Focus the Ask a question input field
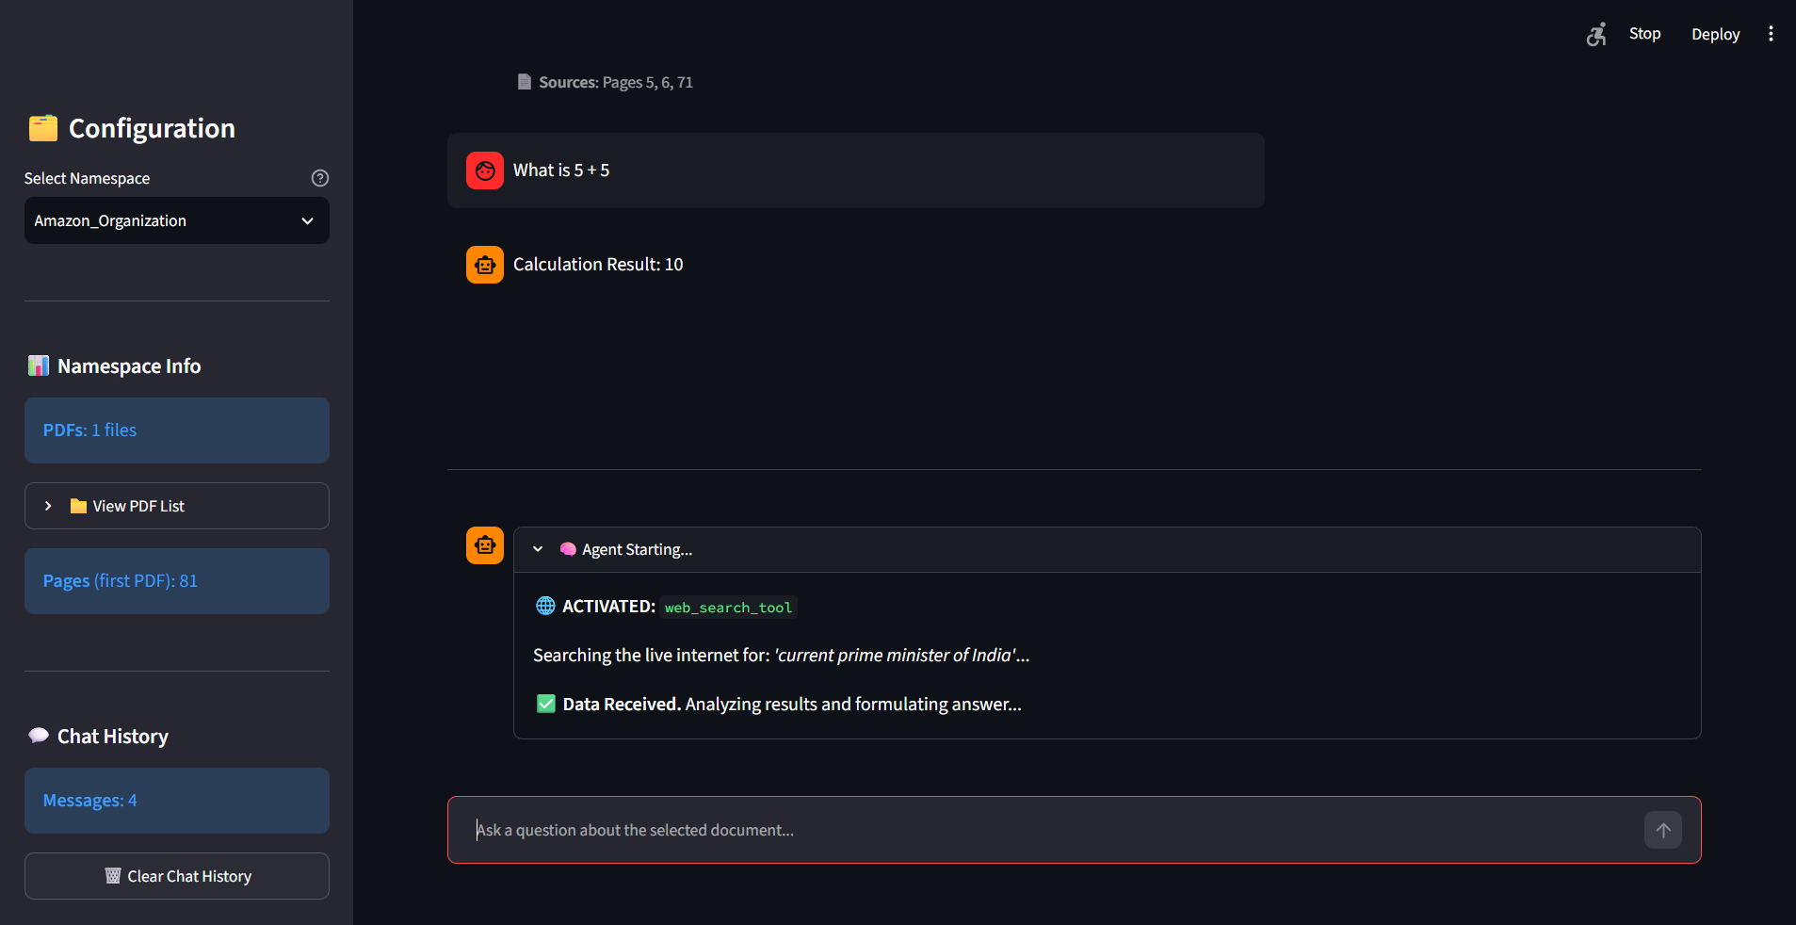The height and width of the screenshot is (925, 1796). point(1055,830)
